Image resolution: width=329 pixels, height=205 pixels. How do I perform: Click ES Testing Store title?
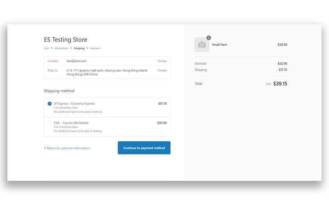65,39
